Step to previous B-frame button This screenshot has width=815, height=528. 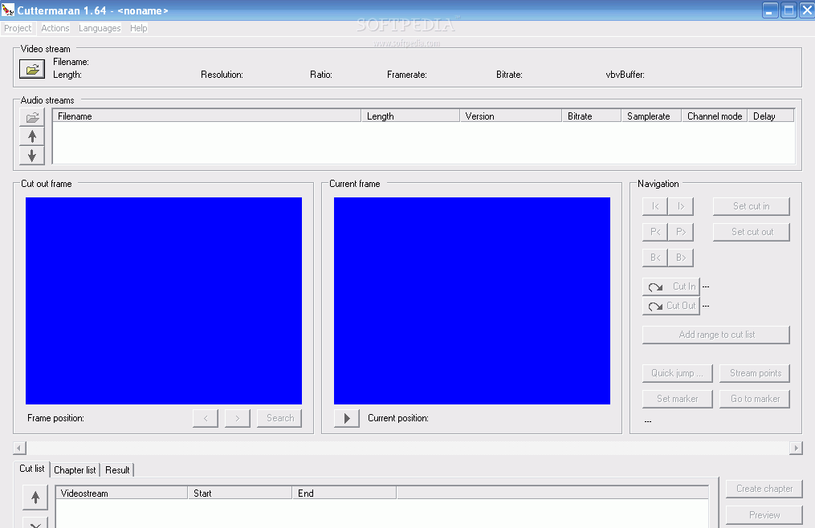(x=655, y=258)
